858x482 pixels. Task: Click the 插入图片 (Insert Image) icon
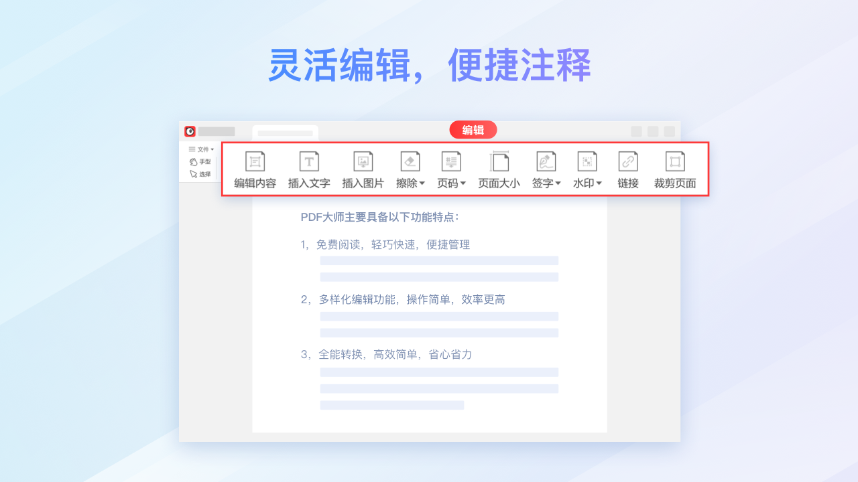coord(363,161)
